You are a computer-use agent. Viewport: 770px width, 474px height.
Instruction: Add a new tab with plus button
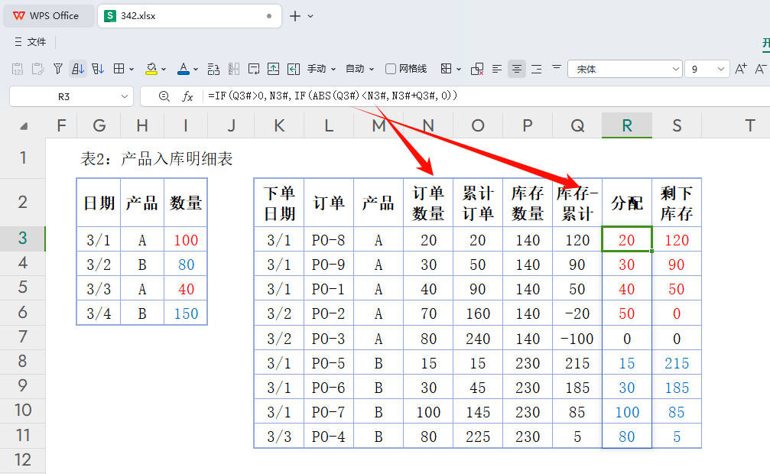(294, 16)
